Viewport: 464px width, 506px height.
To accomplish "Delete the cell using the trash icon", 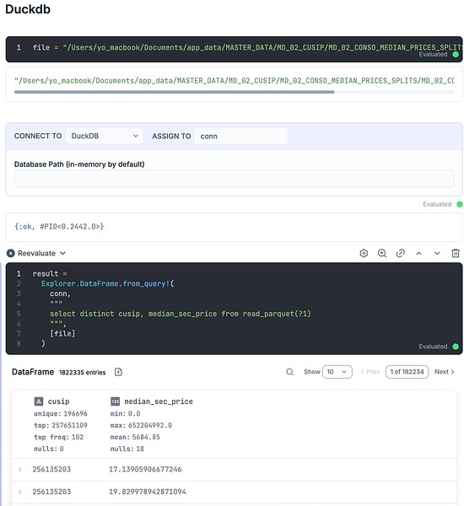I will click(456, 253).
